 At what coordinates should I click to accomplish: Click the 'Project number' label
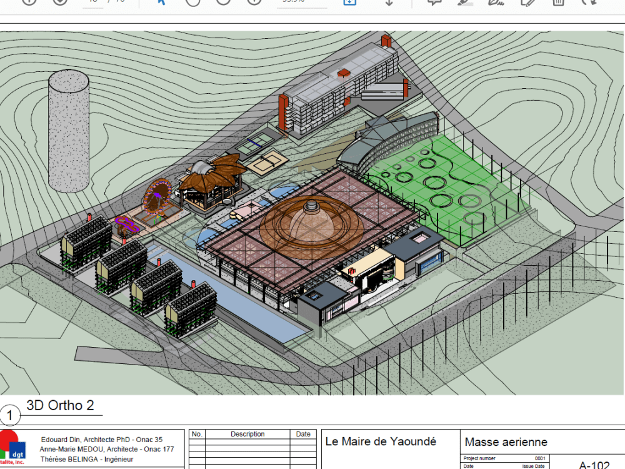click(479, 458)
